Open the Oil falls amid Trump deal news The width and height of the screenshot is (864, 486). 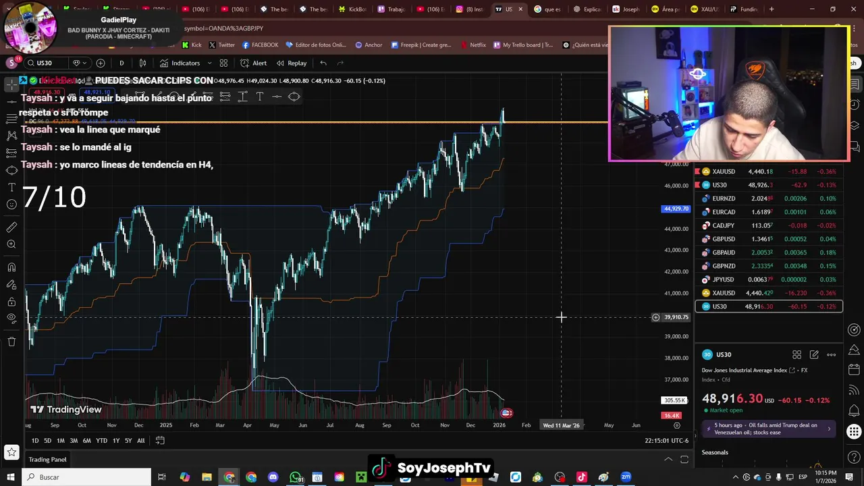coord(769,429)
